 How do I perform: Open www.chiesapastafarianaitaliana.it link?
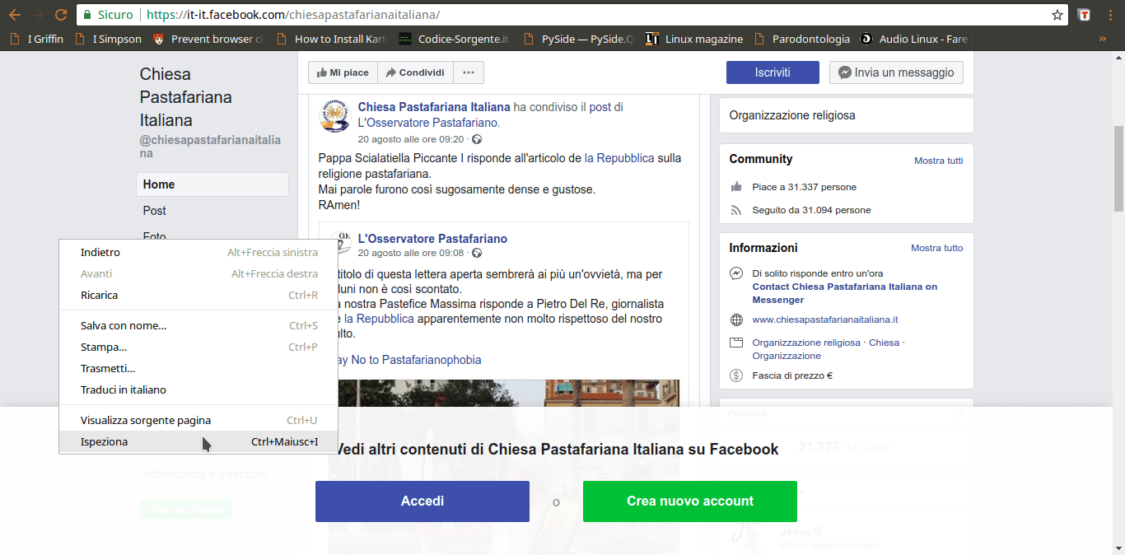pos(825,319)
